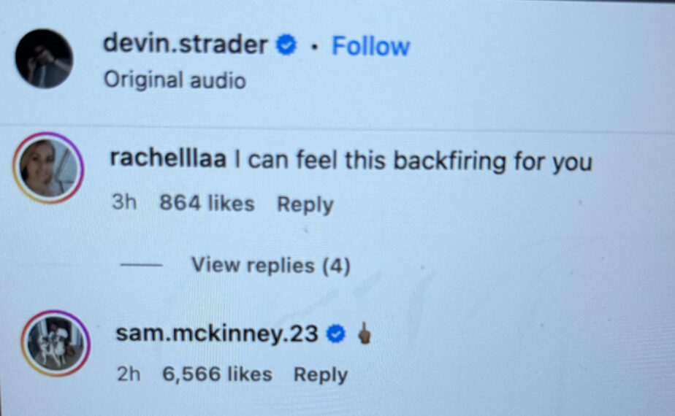View rachelllaa's story avatar
Viewport: 675px width, 416px height.
[48, 168]
